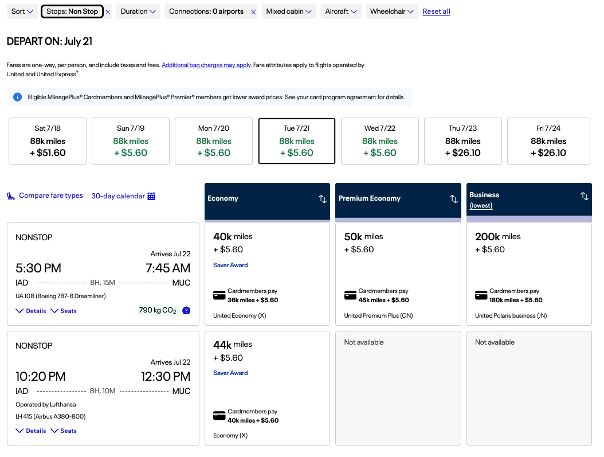Screen dimensions: 604x457
Task: Remove the Stops: Non Stop filter X
Action: [108, 12]
